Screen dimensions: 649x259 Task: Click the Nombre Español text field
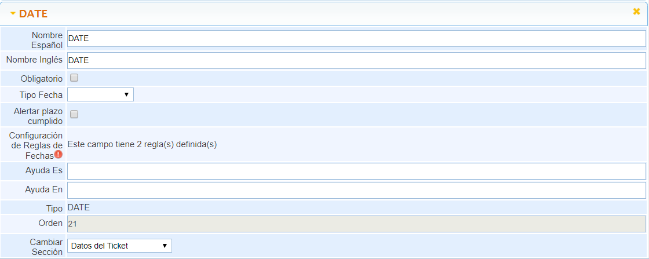tap(356, 39)
